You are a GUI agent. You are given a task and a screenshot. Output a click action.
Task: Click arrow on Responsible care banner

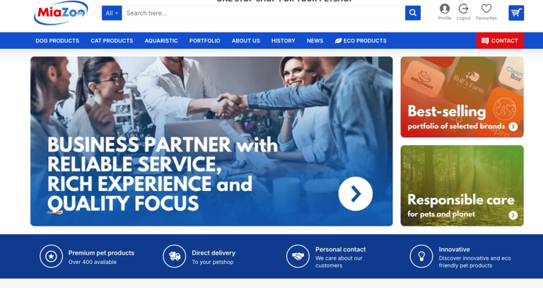513,215
